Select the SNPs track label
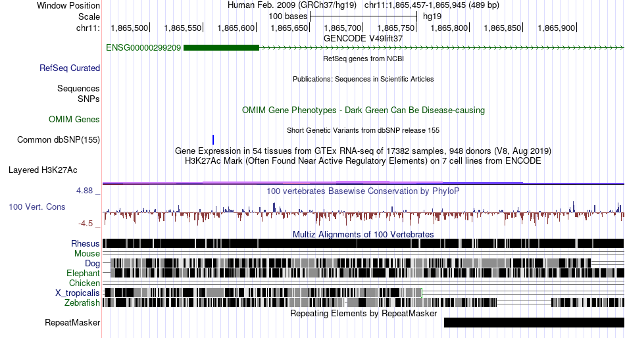The height and width of the screenshot is (338, 625). tap(89, 99)
